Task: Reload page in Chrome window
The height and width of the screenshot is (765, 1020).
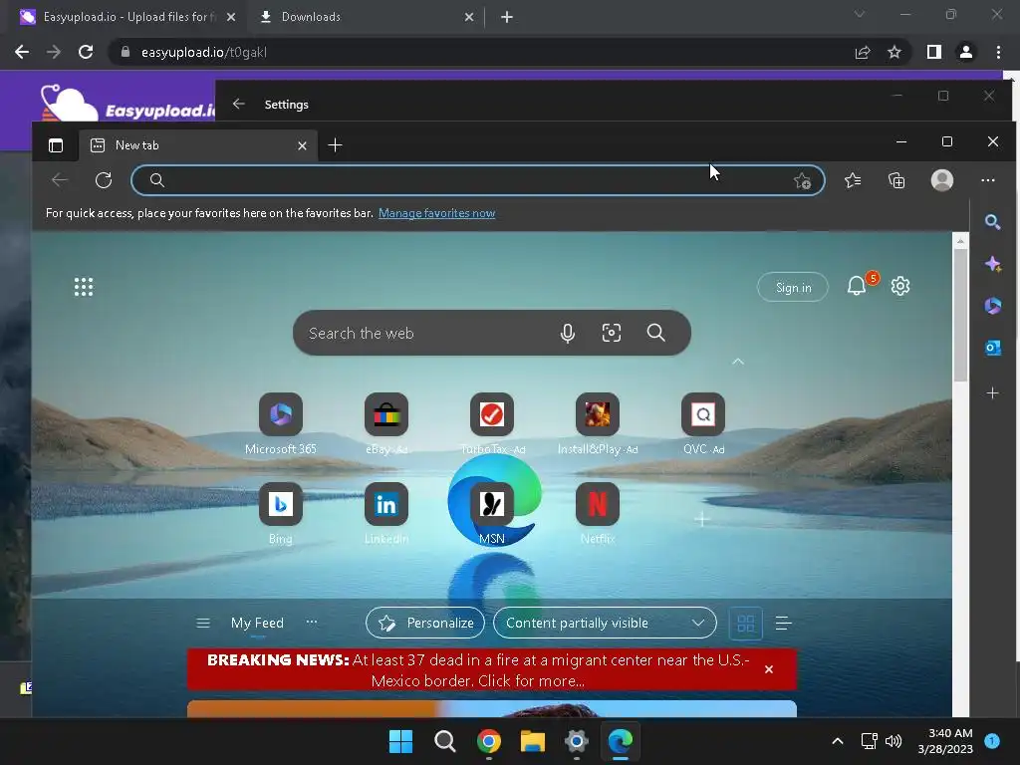Action: coord(86,52)
